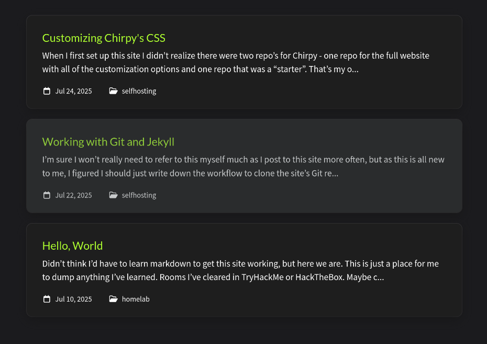Click the highlighted Git and Jekyll post card
The image size is (487, 344).
(x=244, y=166)
